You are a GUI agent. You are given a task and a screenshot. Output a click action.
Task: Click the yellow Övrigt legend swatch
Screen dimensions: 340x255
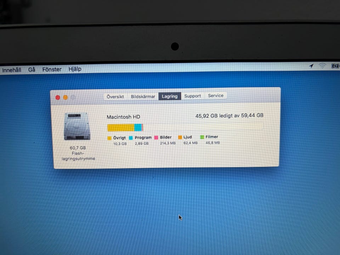pyautogui.click(x=109, y=138)
